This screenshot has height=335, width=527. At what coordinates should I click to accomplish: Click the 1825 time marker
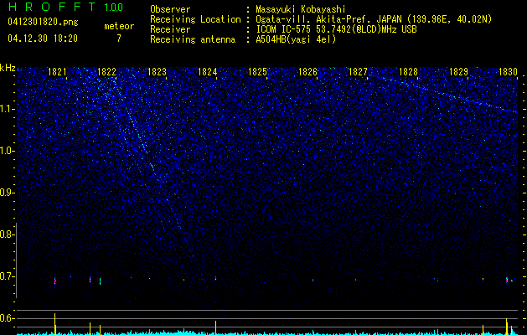(257, 72)
